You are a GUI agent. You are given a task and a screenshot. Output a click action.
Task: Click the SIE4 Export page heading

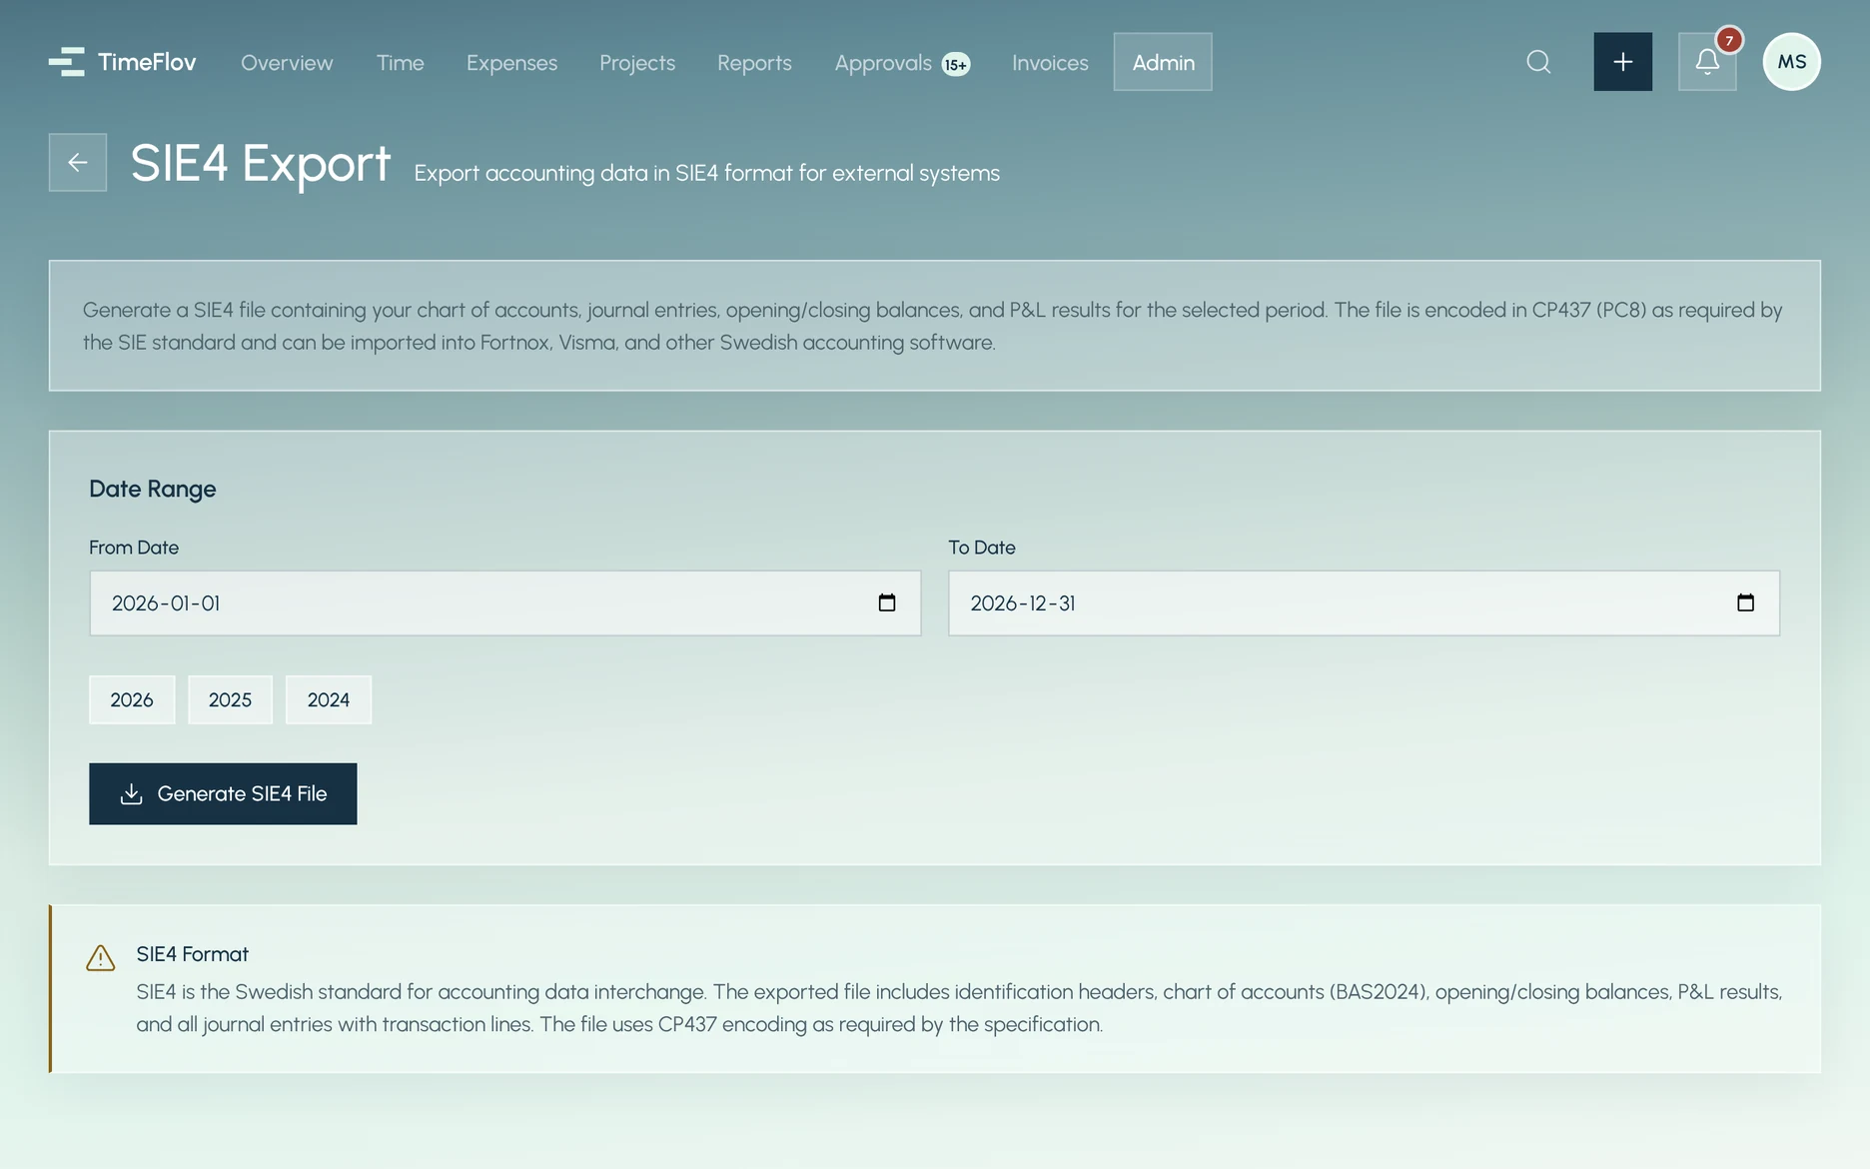[261, 163]
